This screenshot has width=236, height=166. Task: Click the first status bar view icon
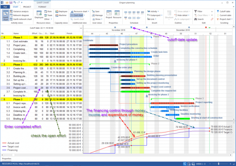pos(185,164)
